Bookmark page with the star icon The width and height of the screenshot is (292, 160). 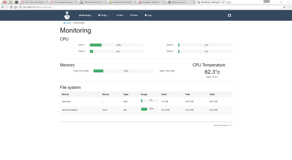pyautogui.click(x=284, y=7)
